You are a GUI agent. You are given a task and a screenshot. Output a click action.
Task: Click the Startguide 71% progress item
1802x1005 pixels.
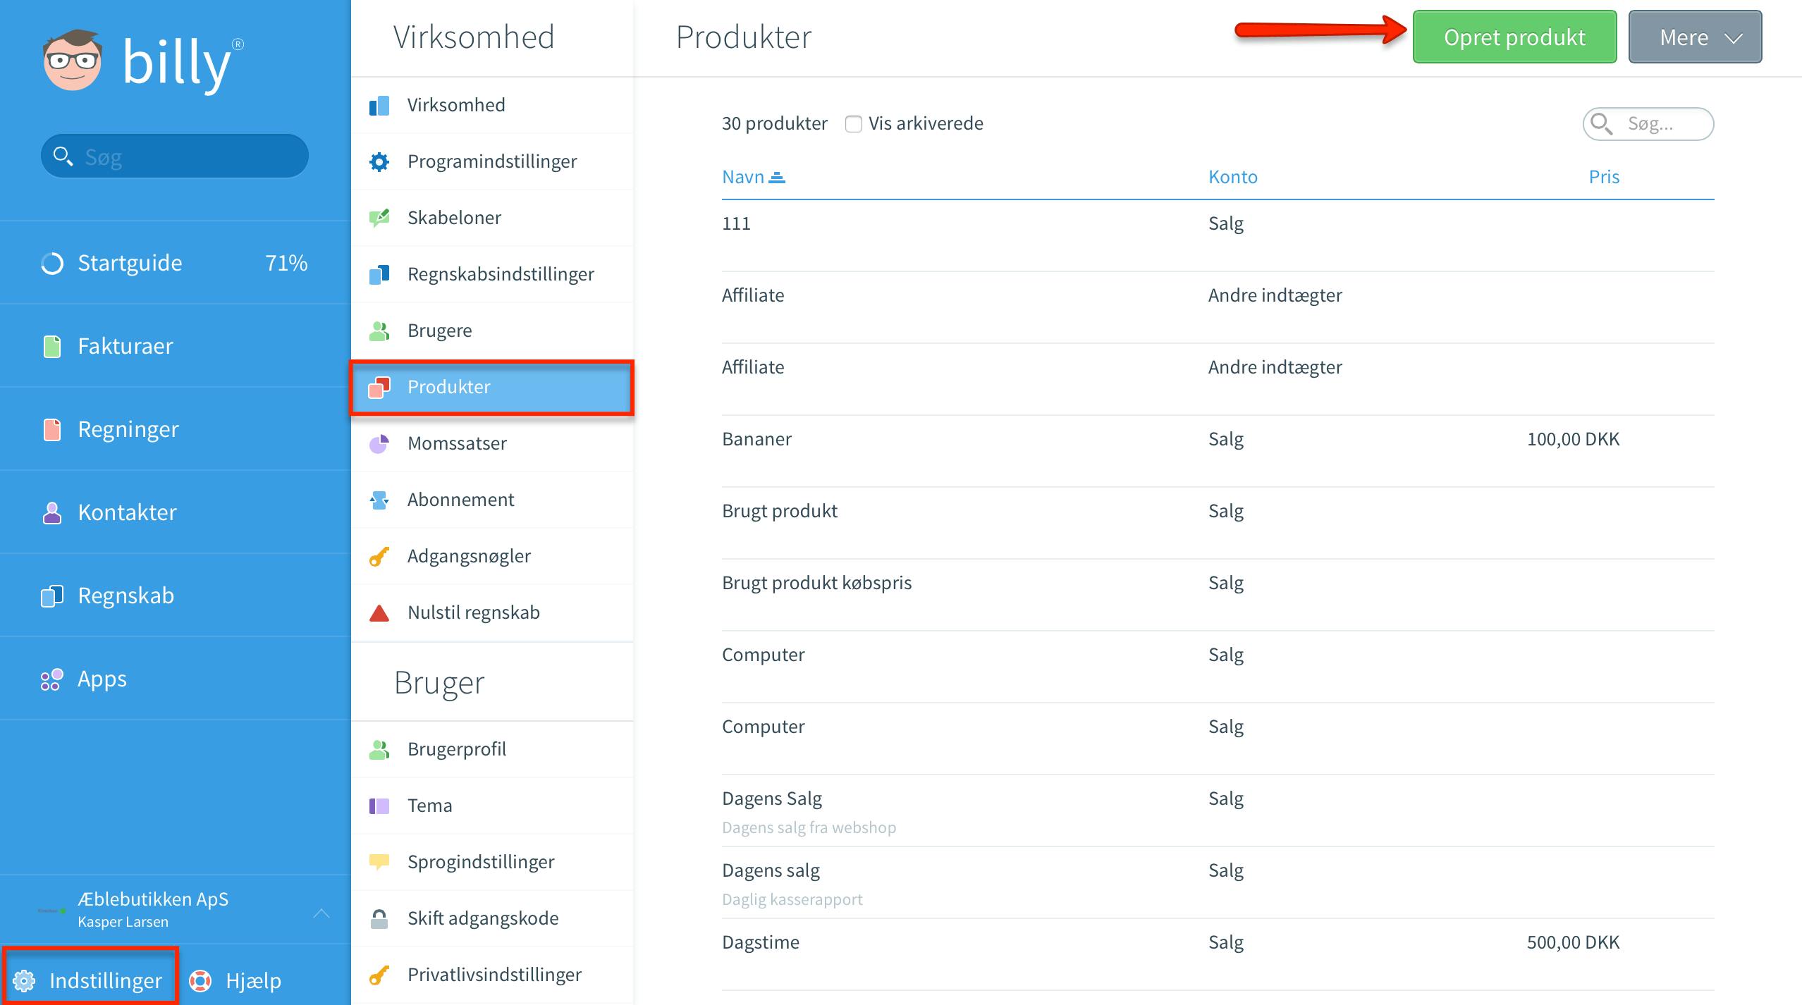tap(176, 263)
